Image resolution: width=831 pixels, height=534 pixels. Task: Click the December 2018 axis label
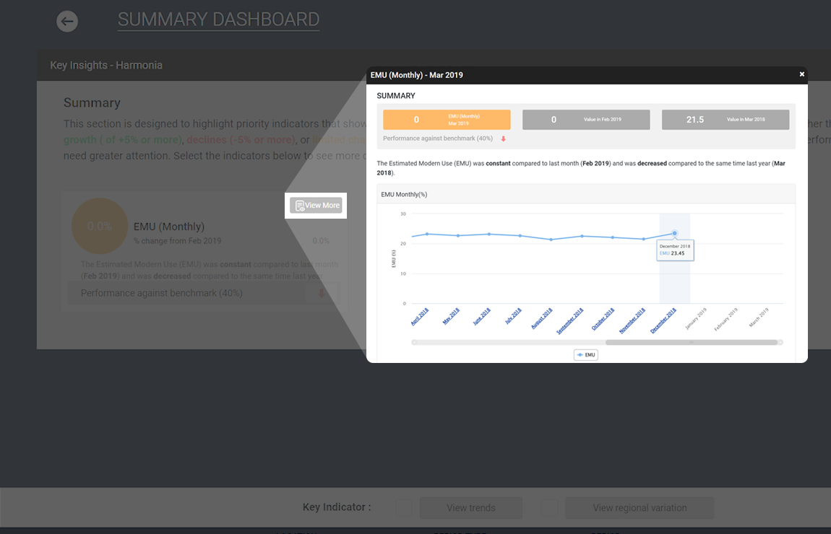[x=663, y=320]
